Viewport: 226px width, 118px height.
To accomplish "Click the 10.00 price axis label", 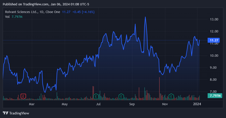I will tap(214, 55).
